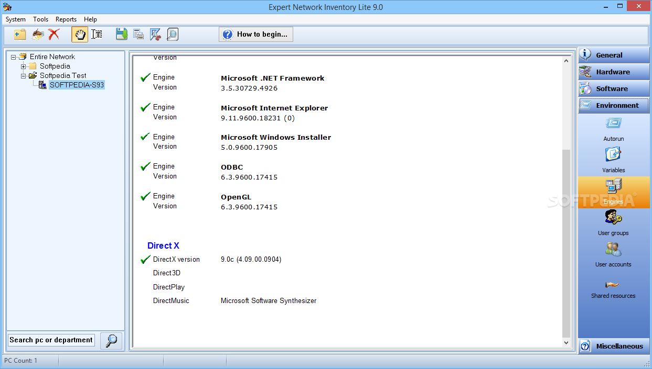Image resolution: width=652 pixels, height=369 pixels.
Task: Click the green check beside ODBC
Action: (x=145, y=166)
